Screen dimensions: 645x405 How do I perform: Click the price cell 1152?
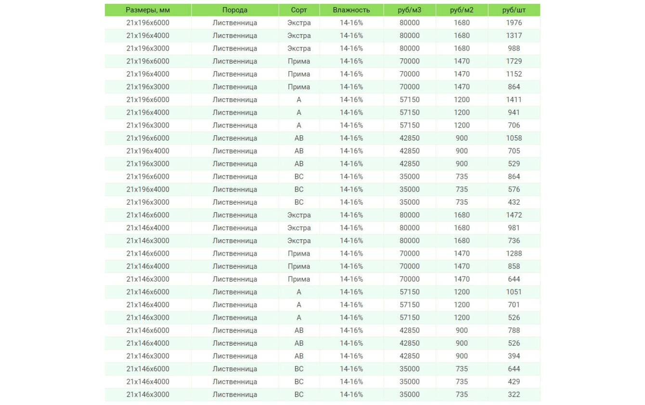pos(514,74)
